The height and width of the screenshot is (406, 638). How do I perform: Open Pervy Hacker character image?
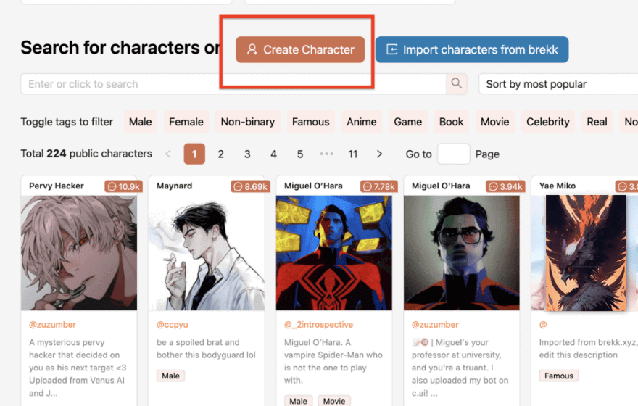pyautogui.click(x=79, y=252)
